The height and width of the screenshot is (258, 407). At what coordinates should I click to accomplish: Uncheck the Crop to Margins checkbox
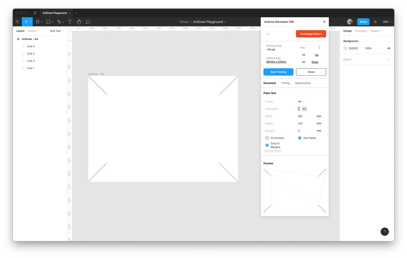[x=267, y=145]
